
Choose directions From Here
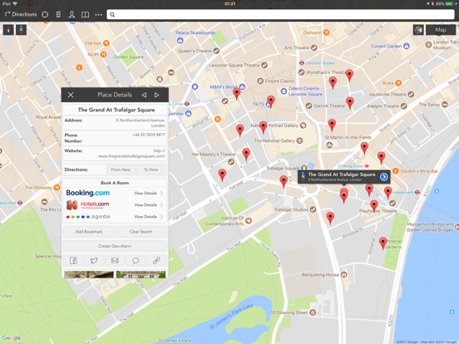click(121, 170)
